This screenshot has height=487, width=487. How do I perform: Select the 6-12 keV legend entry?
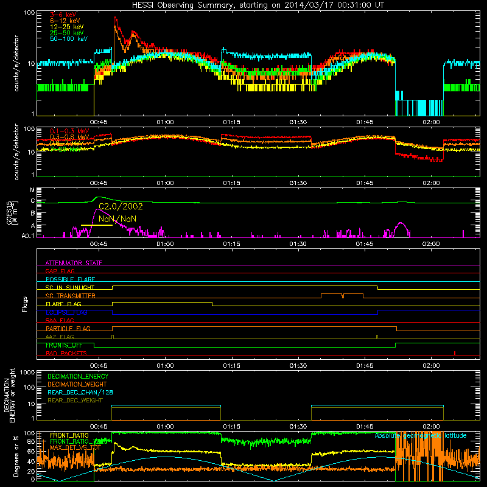tap(65, 21)
